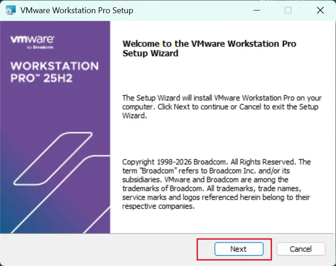Click the vmware by Broadcom logo
Image resolution: width=336 pixels, height=266 pixels.
[32, 42]
